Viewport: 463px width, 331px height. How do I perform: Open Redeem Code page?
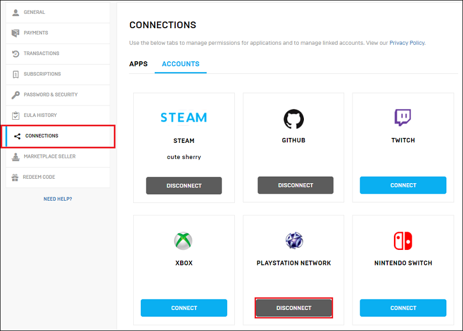[x=58, y=178]
